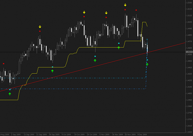Select the cyan cross on the lower blue dashed line
The height and width of the screenshot is (136, 193).
click(10, 90)
